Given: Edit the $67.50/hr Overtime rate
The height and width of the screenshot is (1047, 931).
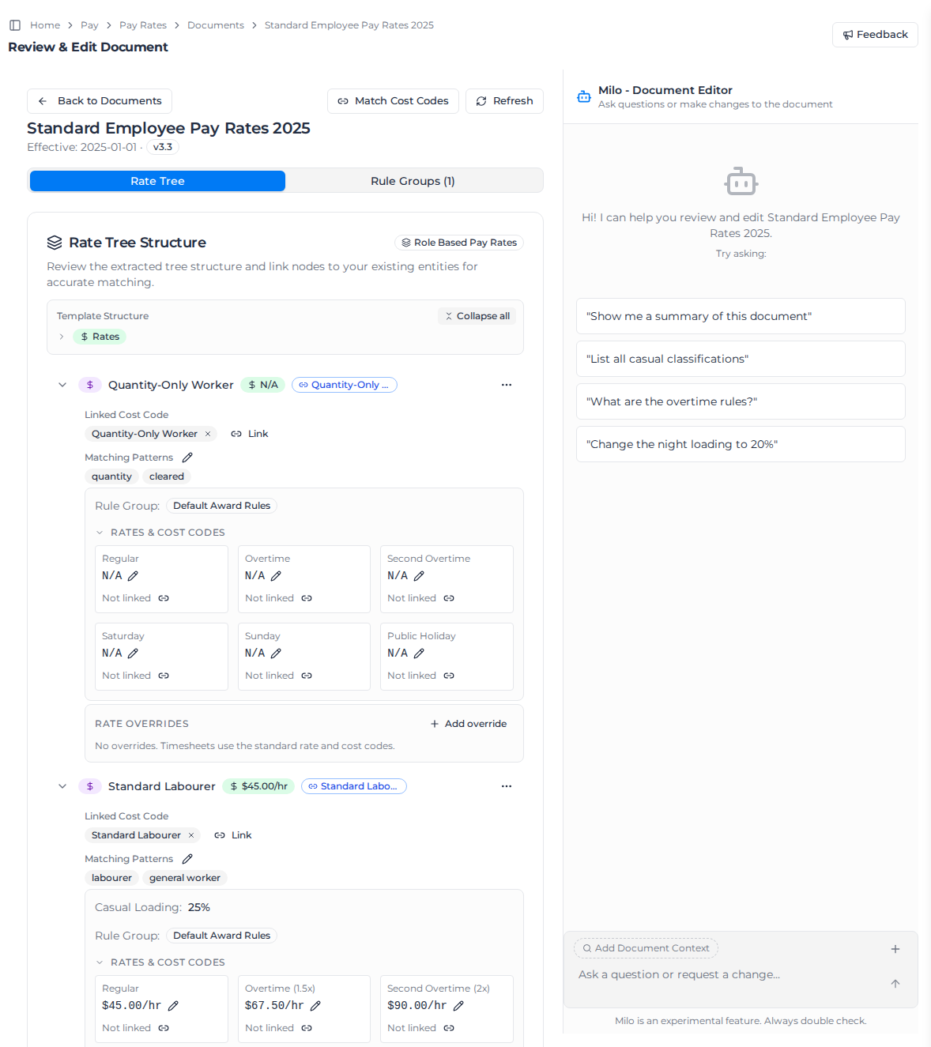Looking at the screenshot, I should click(315, 1006).
